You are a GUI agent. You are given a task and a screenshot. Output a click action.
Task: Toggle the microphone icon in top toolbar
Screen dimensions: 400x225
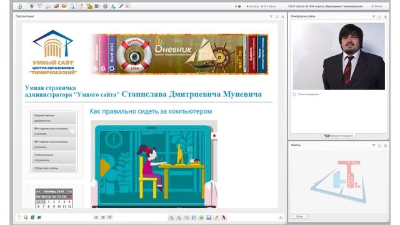(121, 6)
